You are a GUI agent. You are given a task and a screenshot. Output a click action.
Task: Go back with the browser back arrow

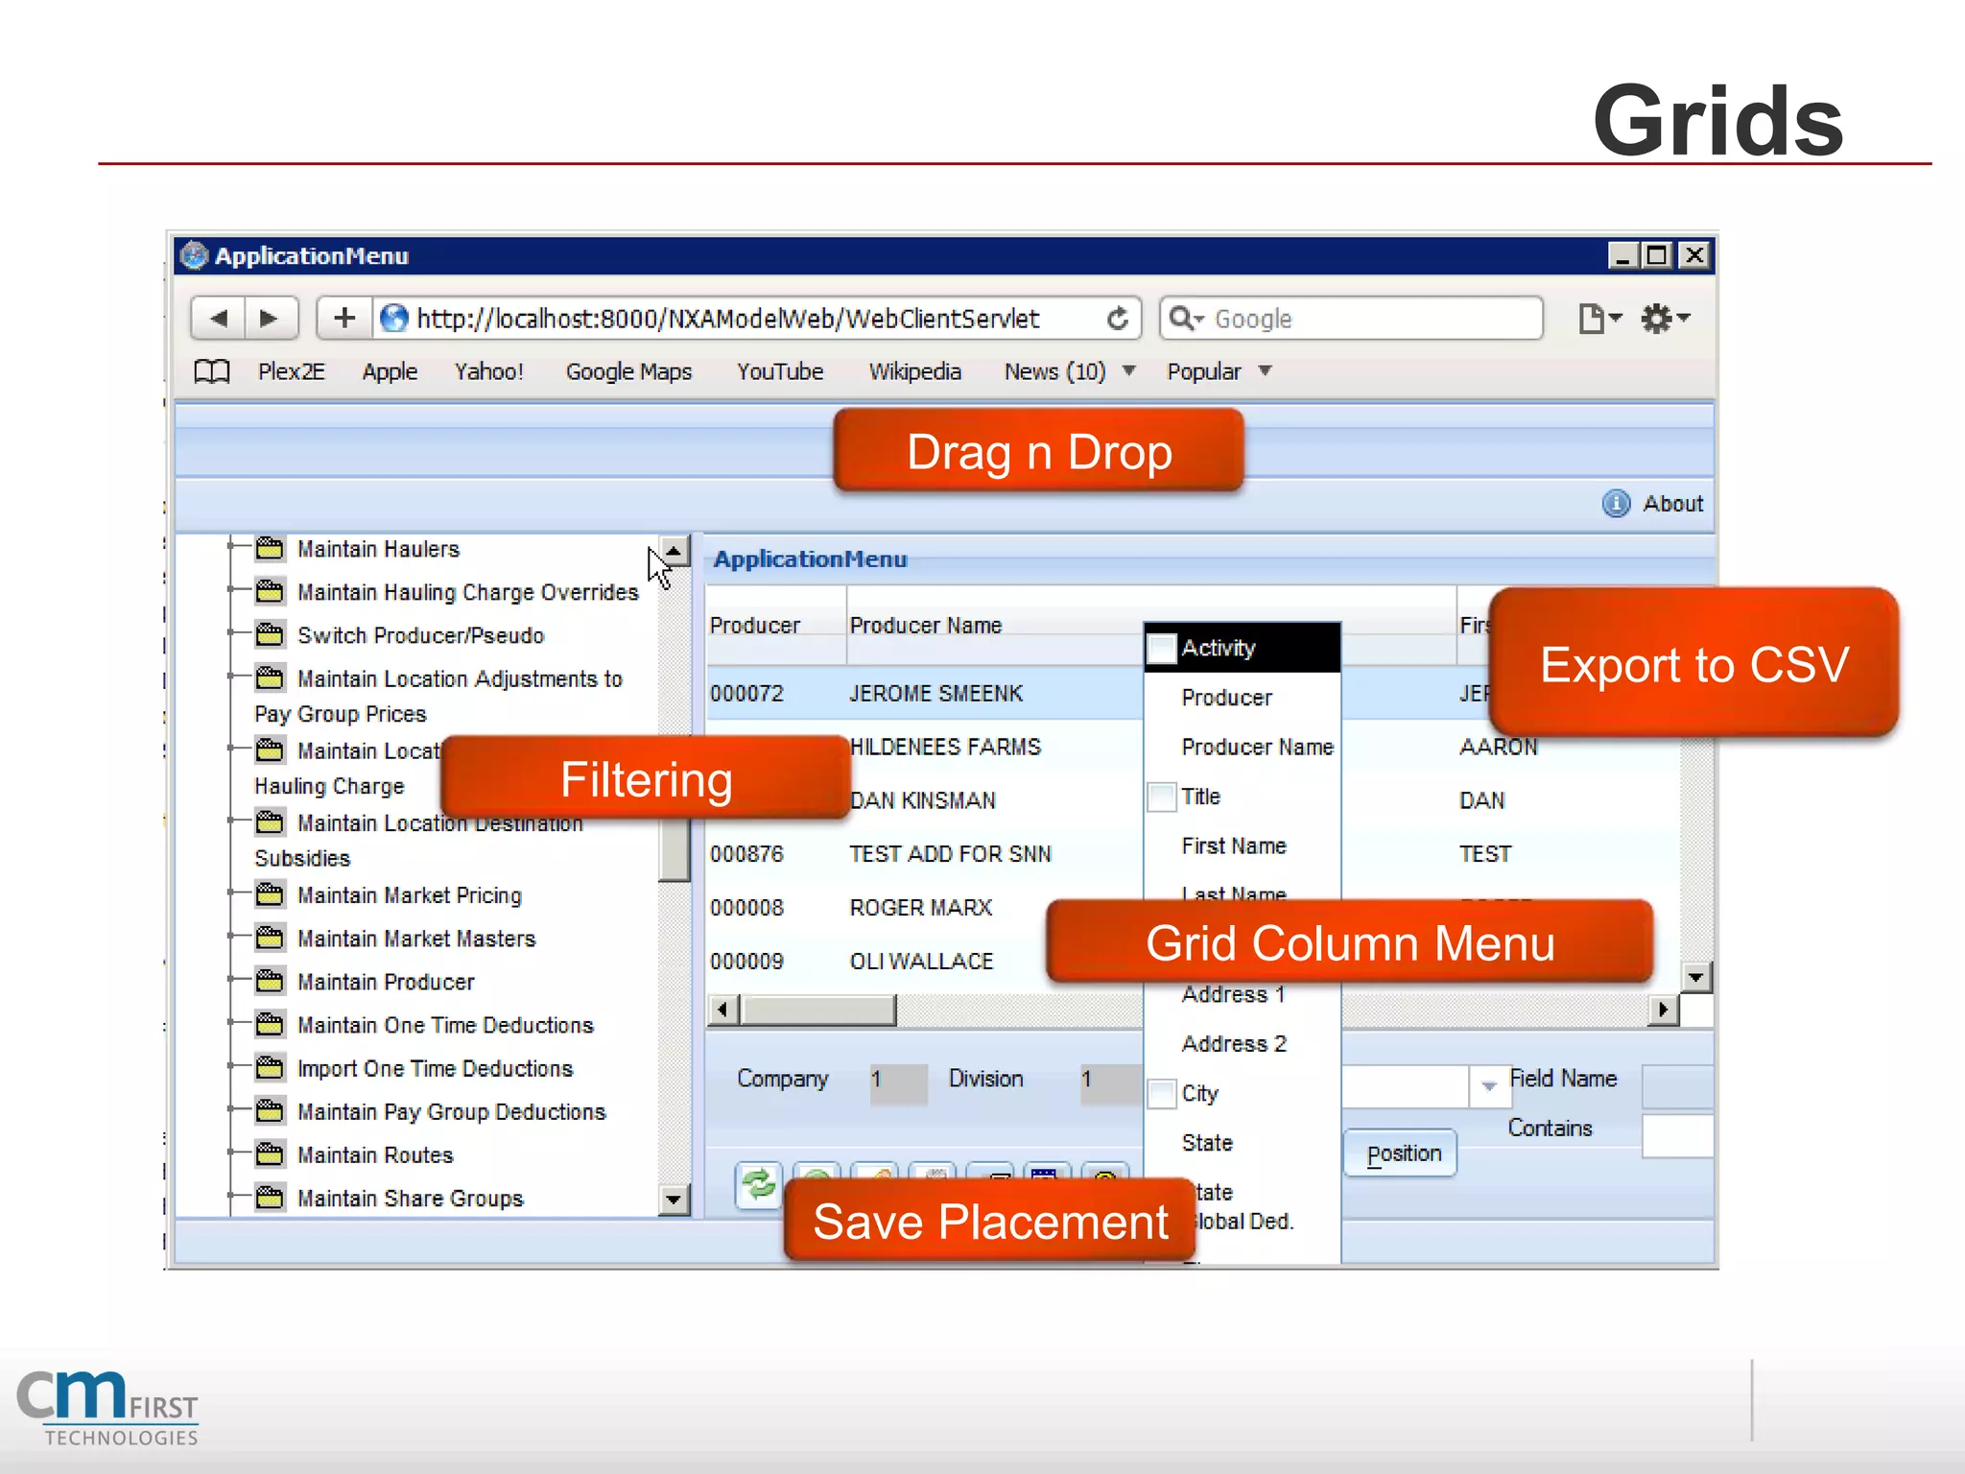219,319
